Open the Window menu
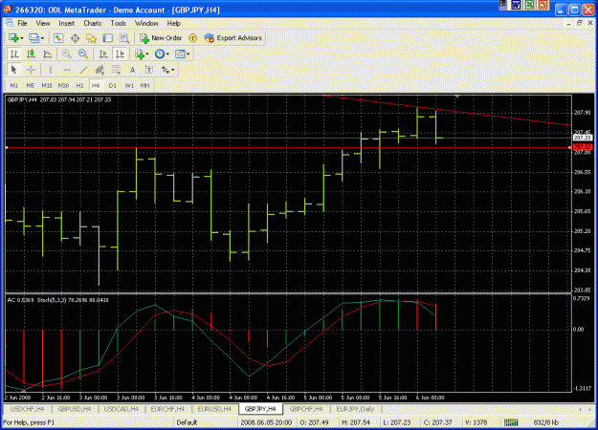 pos(146,24)
